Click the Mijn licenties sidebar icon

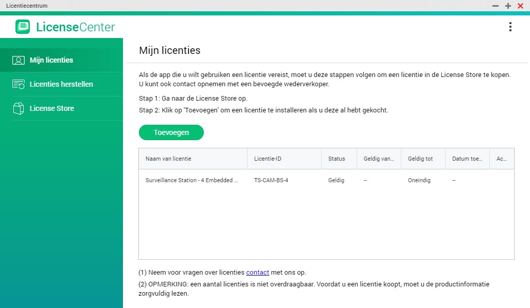click(x=19, y=60)
